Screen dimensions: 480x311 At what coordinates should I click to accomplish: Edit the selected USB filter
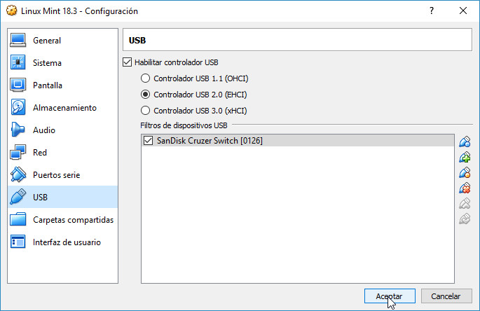click(464, 172)
